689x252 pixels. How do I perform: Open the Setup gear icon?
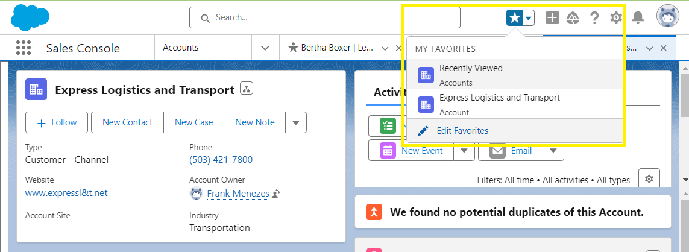pyautogui.click(x=616, y=17)
